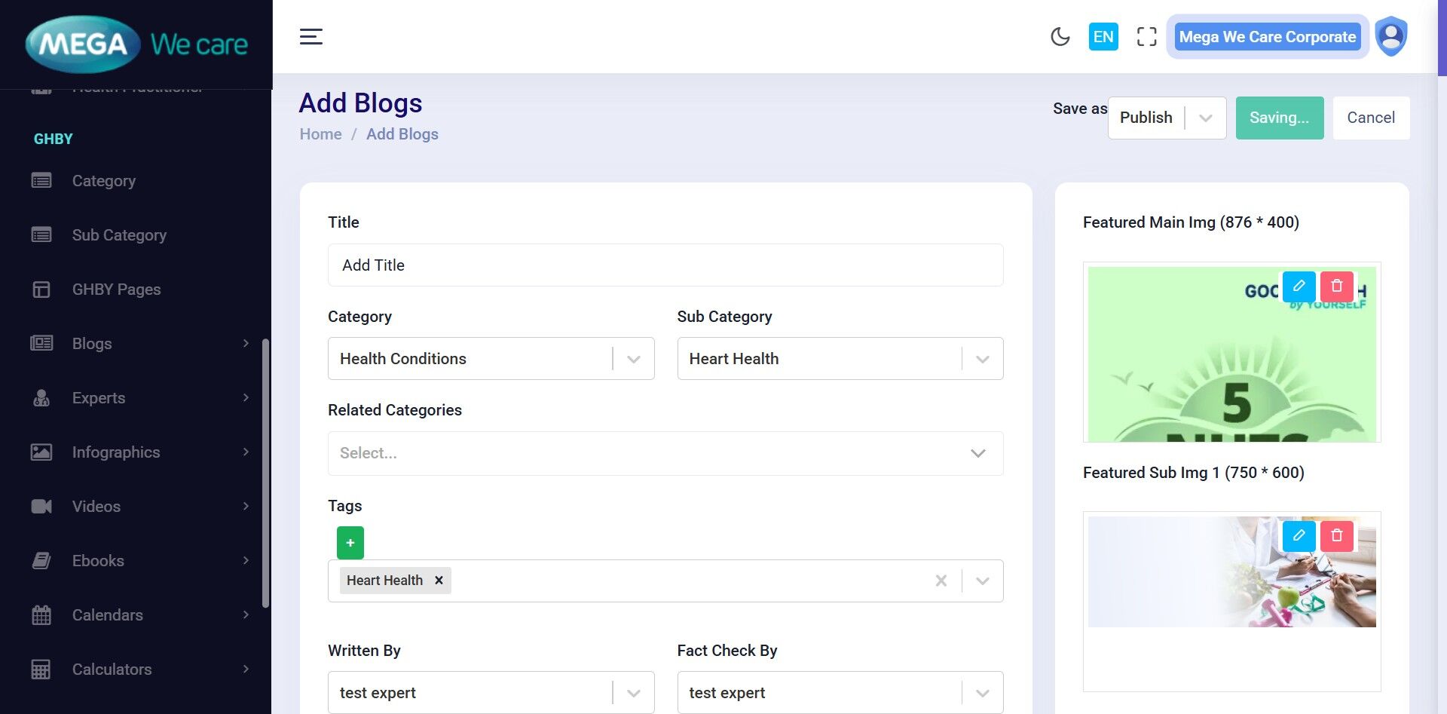The height and width of the screenshot is (714, 1447).
Task: Click the Title input field
Action: [x=665, y=265]
